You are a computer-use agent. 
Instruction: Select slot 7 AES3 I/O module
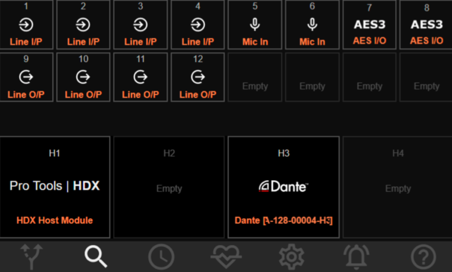click(x=369, y=25)
